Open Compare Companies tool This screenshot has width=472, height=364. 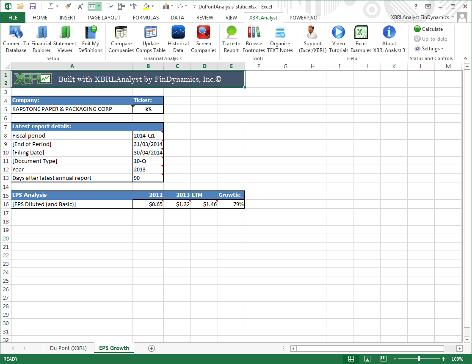click(121, 39)
